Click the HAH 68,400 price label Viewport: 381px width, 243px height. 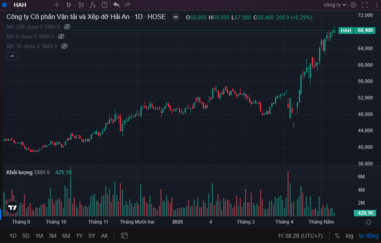357,30
